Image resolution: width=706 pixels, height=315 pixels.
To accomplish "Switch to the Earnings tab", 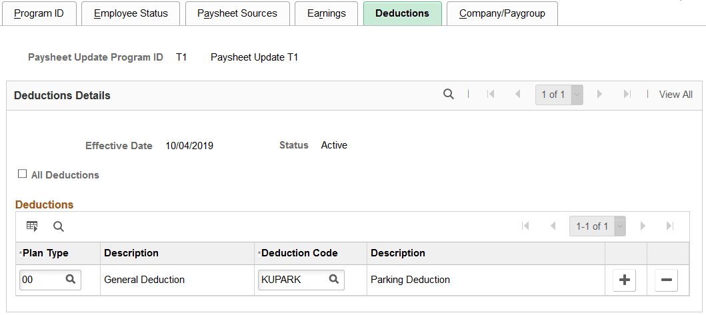I will coord(327,13).
